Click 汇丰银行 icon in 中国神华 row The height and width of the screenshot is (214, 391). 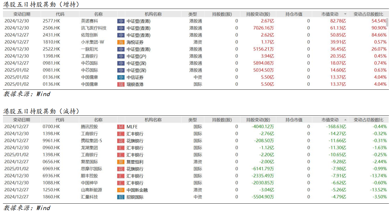[x=121, y=183]
